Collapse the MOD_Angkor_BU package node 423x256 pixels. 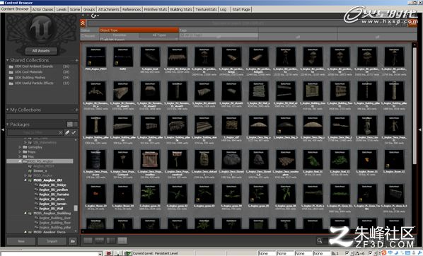tap(25, 180)
